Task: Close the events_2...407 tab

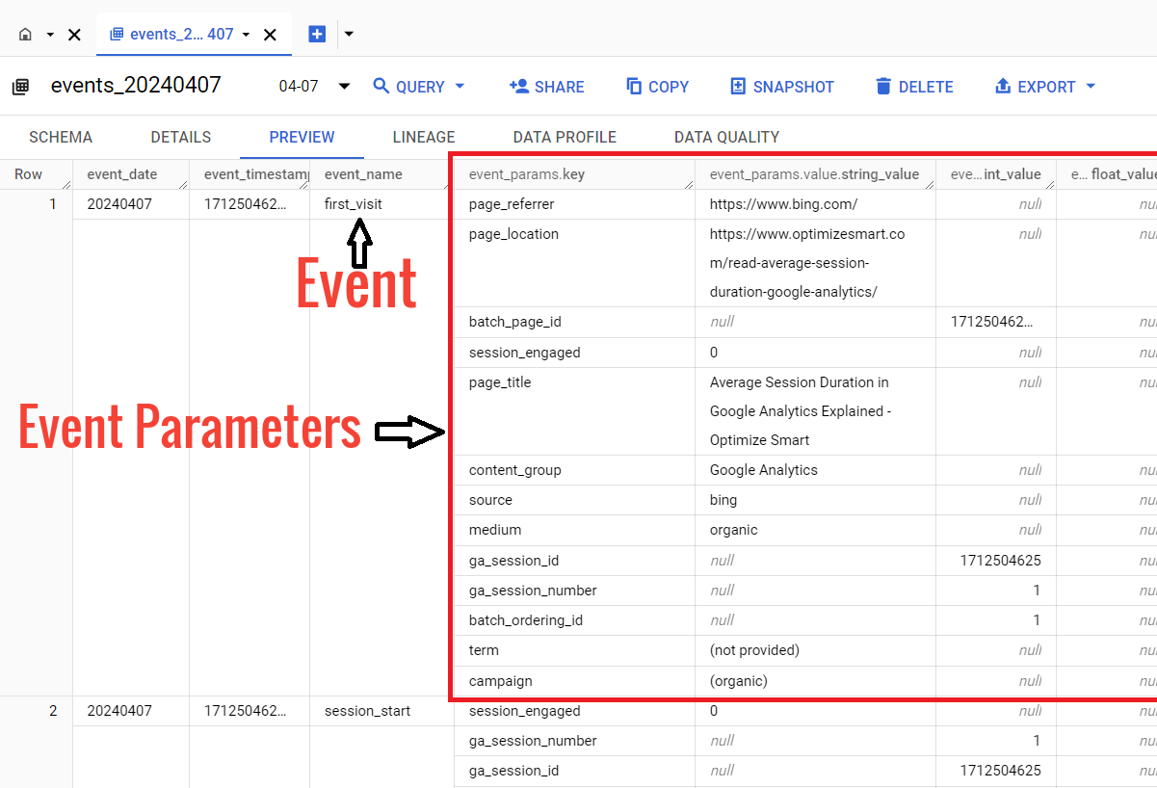Action: [271, 35]
